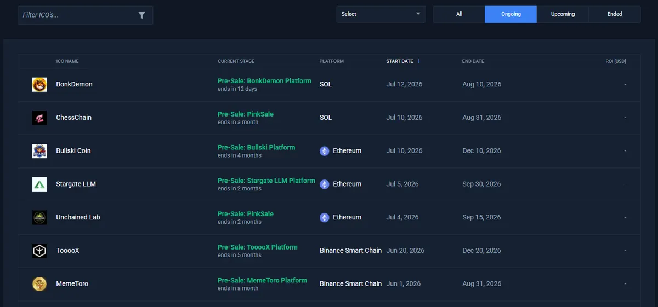Click start date Jun 20, 2026
The width and height of the screenshot is (658, 307).
(405, 251)
